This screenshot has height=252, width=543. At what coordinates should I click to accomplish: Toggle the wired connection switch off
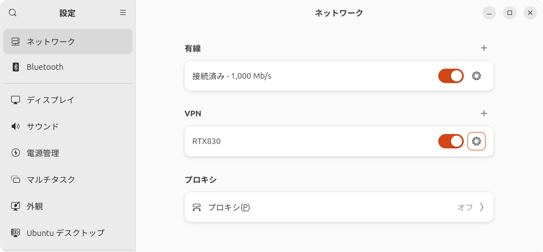click(451, 76)
